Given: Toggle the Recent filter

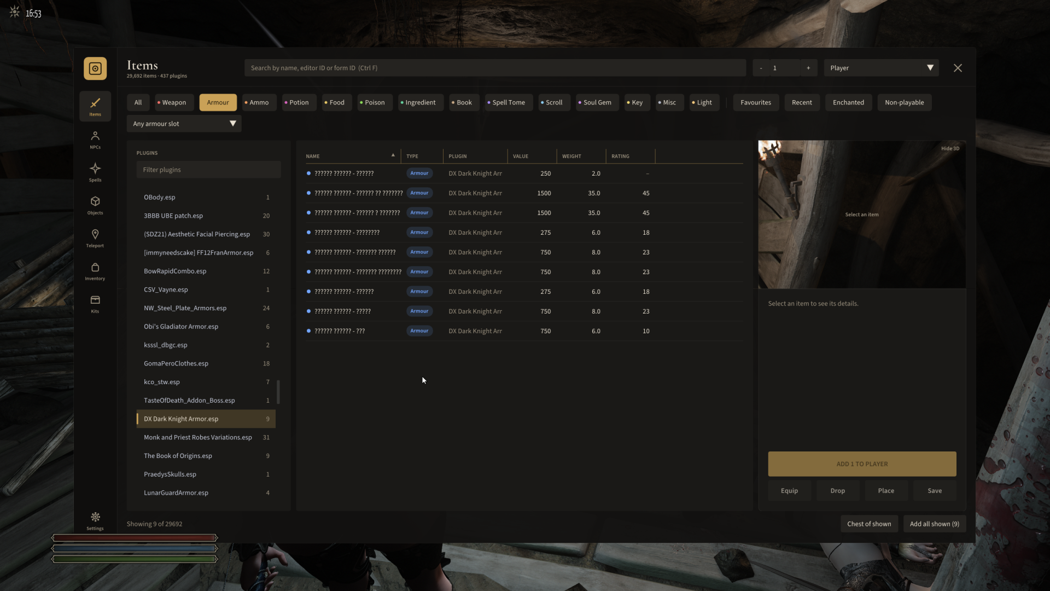Looking at the screenshot, I should (802, 102).
